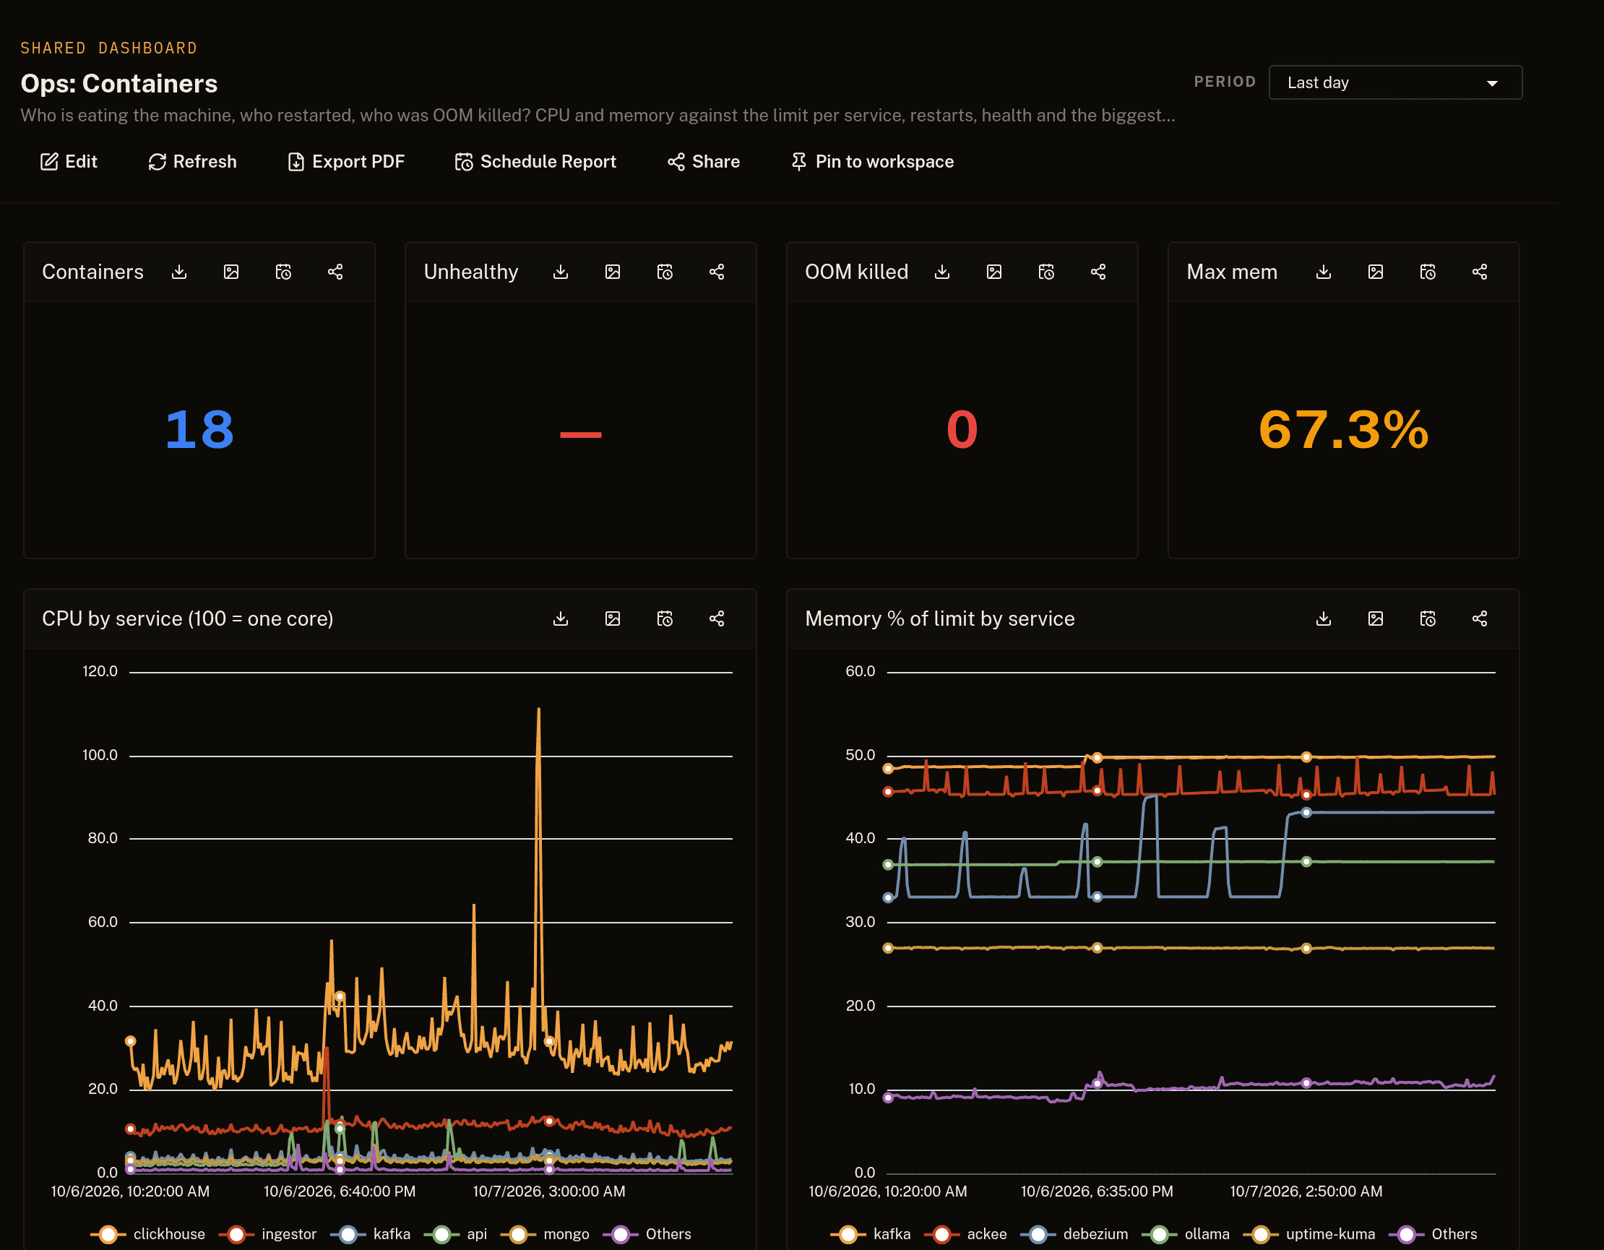Download Memory % of limit chart data
The image size is (1604, 1250).
coord(1324,618)
